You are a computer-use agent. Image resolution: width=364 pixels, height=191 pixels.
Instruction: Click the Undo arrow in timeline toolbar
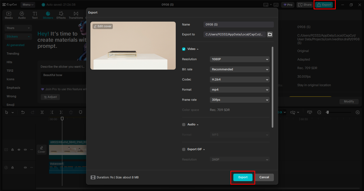click(x=23, y=112)
